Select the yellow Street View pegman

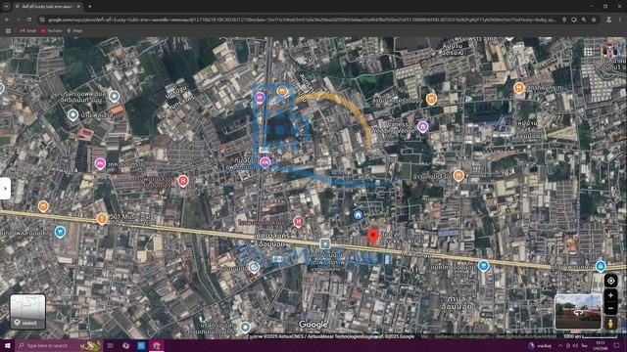click(610, 323)
